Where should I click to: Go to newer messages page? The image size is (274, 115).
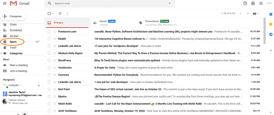click(x=241, y=13)
